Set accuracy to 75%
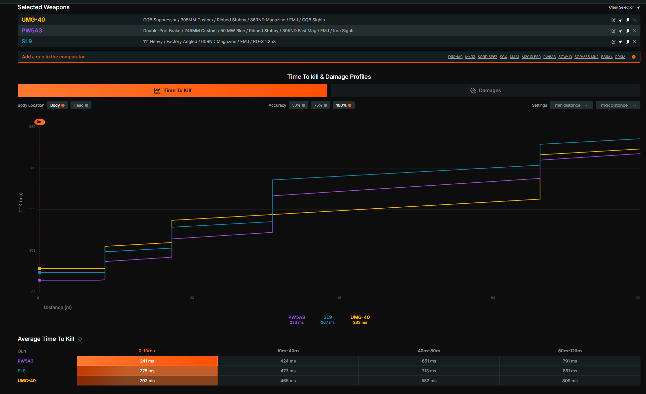646x394 pixels. 320,105
